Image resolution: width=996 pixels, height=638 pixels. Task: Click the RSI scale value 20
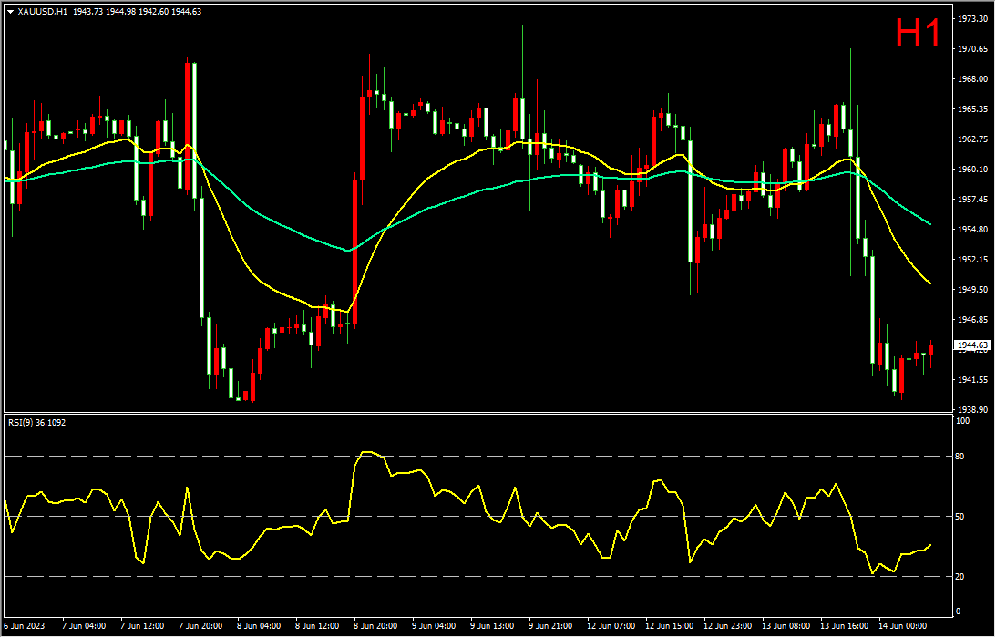[x=961, y=577]
